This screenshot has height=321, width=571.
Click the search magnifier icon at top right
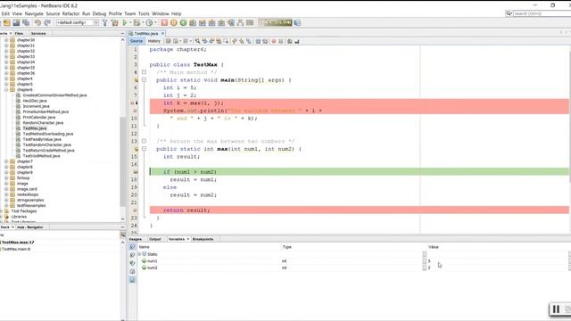(x=509, y=13)
